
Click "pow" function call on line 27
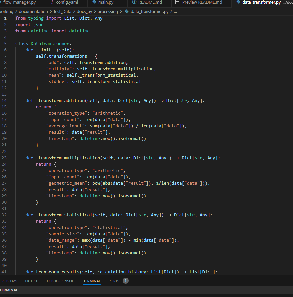click(96, 183)
